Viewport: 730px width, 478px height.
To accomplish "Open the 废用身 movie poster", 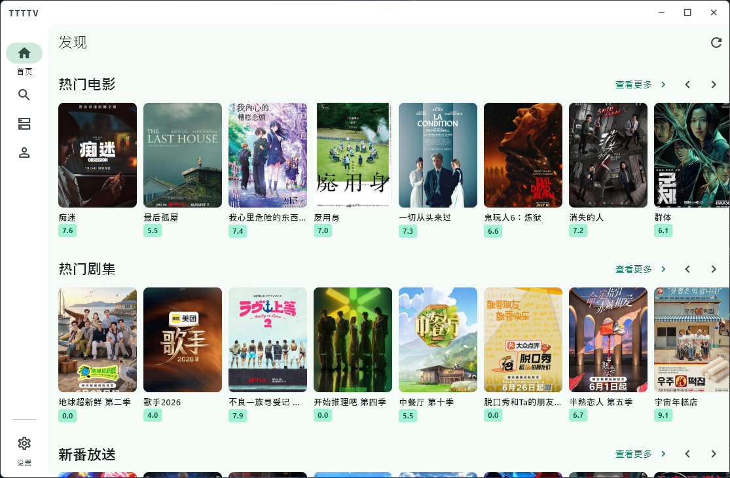I will tap(353, 155).
